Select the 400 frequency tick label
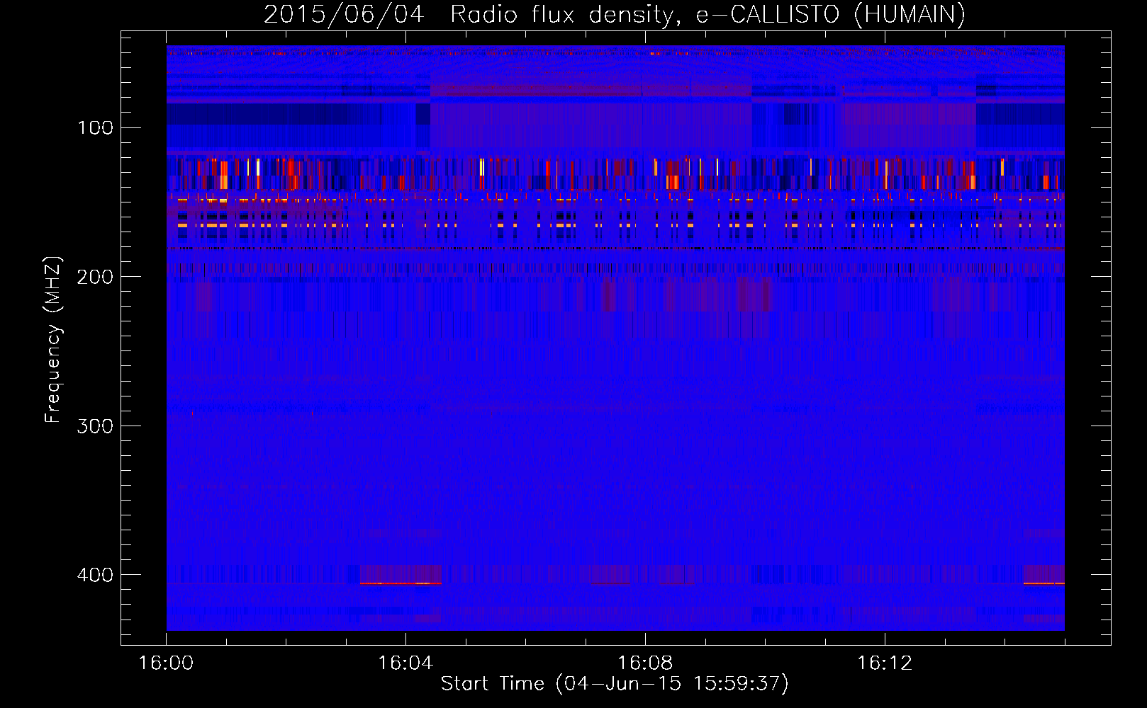 coord(95,575)
